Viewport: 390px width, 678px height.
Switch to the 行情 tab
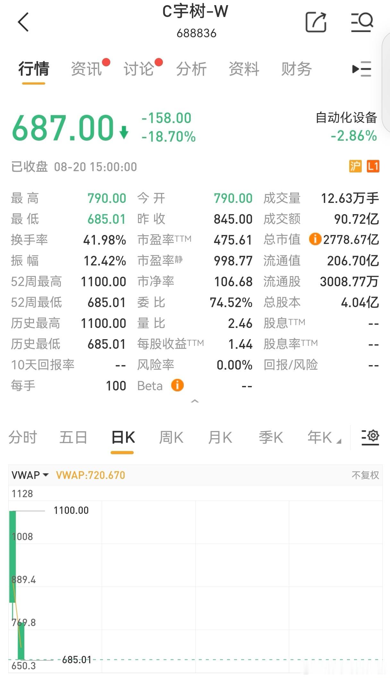(x=34, y=69)
